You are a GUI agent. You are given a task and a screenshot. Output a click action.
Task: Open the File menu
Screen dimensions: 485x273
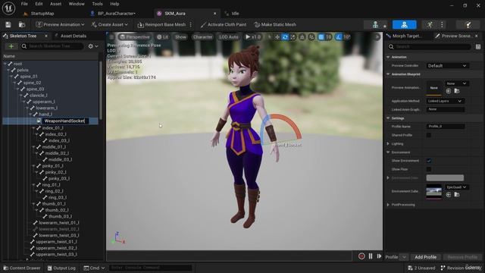[x=24, y=4]
